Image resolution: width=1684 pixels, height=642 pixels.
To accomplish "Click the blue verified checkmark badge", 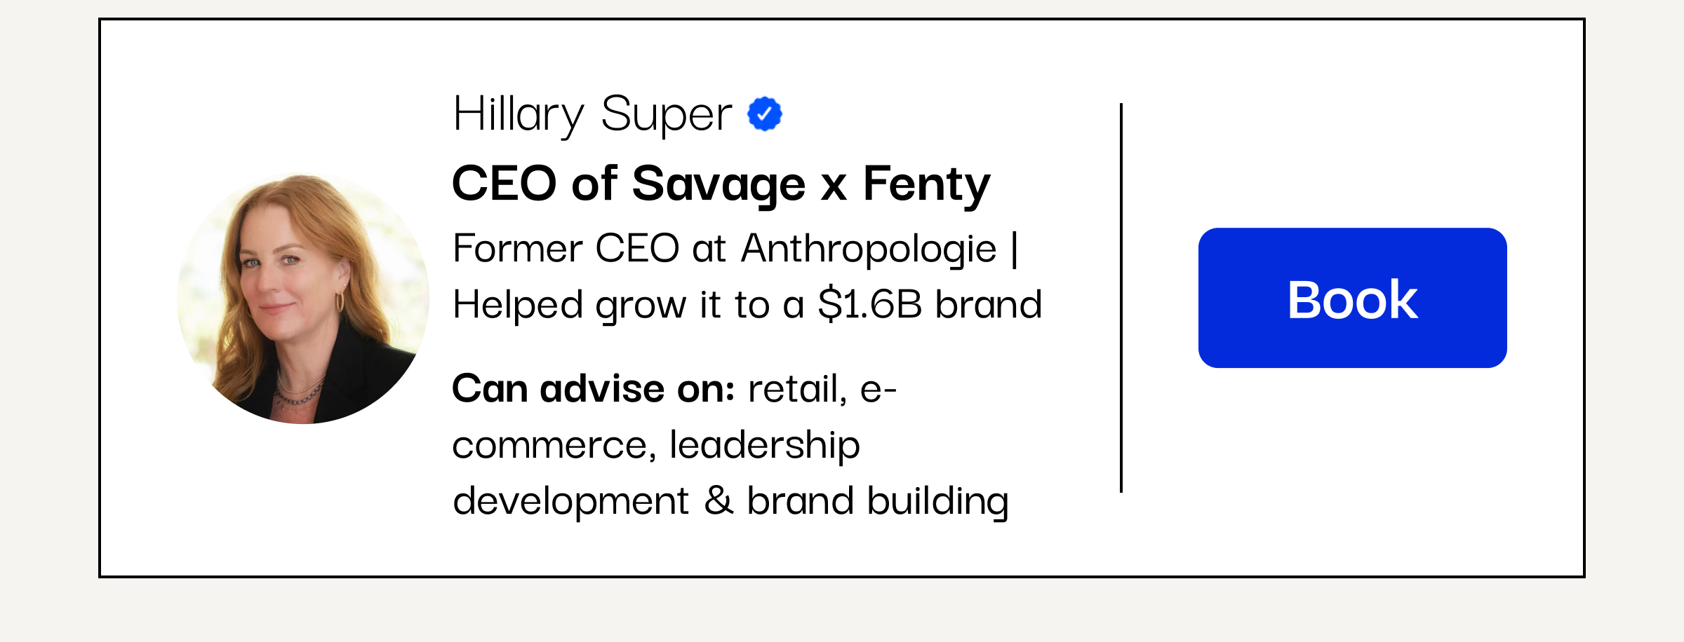I will 765,114.
